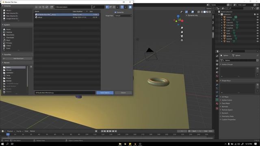The height and width of the screenshot is (146, 260).
Task: Open Marker menu in timeline
Action: [32, 131]
